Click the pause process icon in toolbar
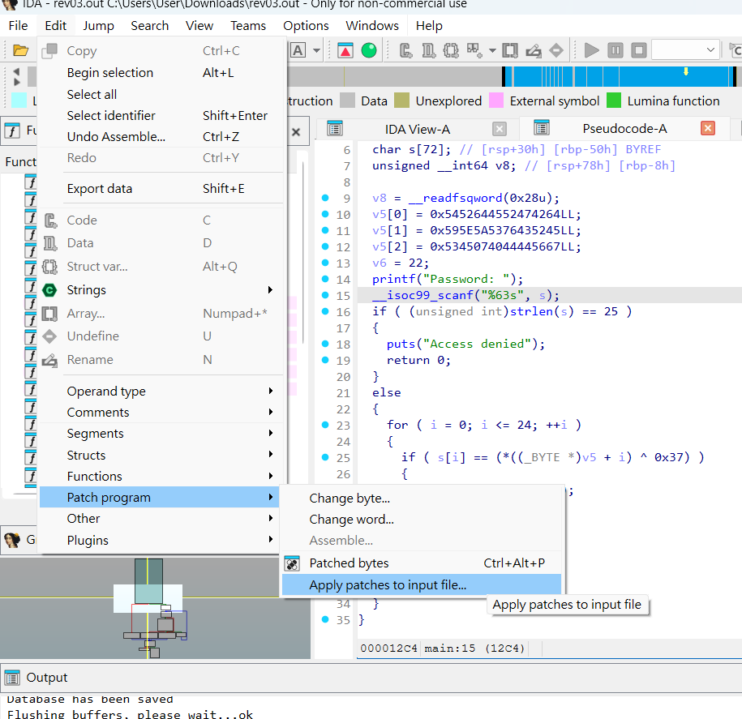Image resolution: width=742 pixels, height=719 pixels. pyautogui.click(x=615, y=50)
